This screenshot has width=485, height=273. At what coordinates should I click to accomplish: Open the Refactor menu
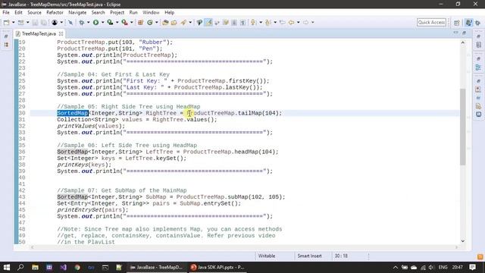pyautogui.click(x=55, y=12)
